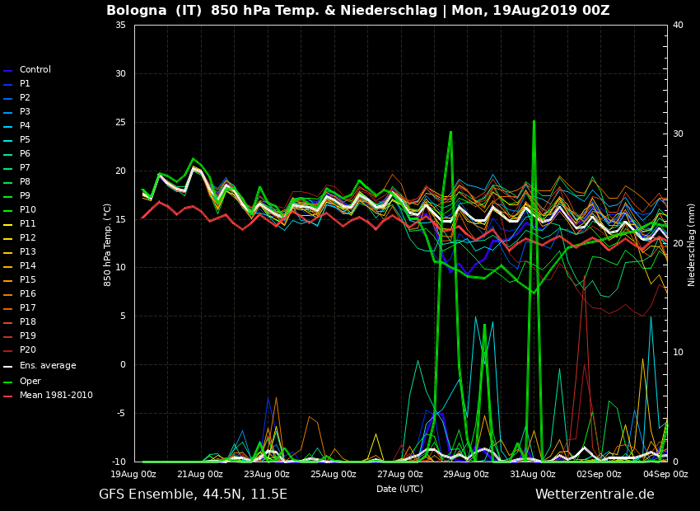The width and height of the screenshot is (700, 511).
Task: Select the Mean 1981-2010 legend entry
Action: pyautogui.click(x=55, y=396)
